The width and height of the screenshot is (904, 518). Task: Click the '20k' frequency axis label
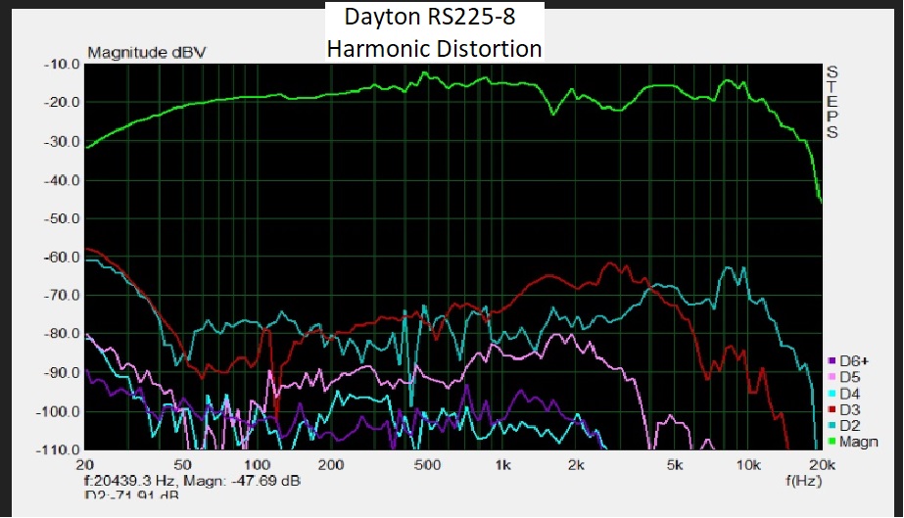point(822,465)
